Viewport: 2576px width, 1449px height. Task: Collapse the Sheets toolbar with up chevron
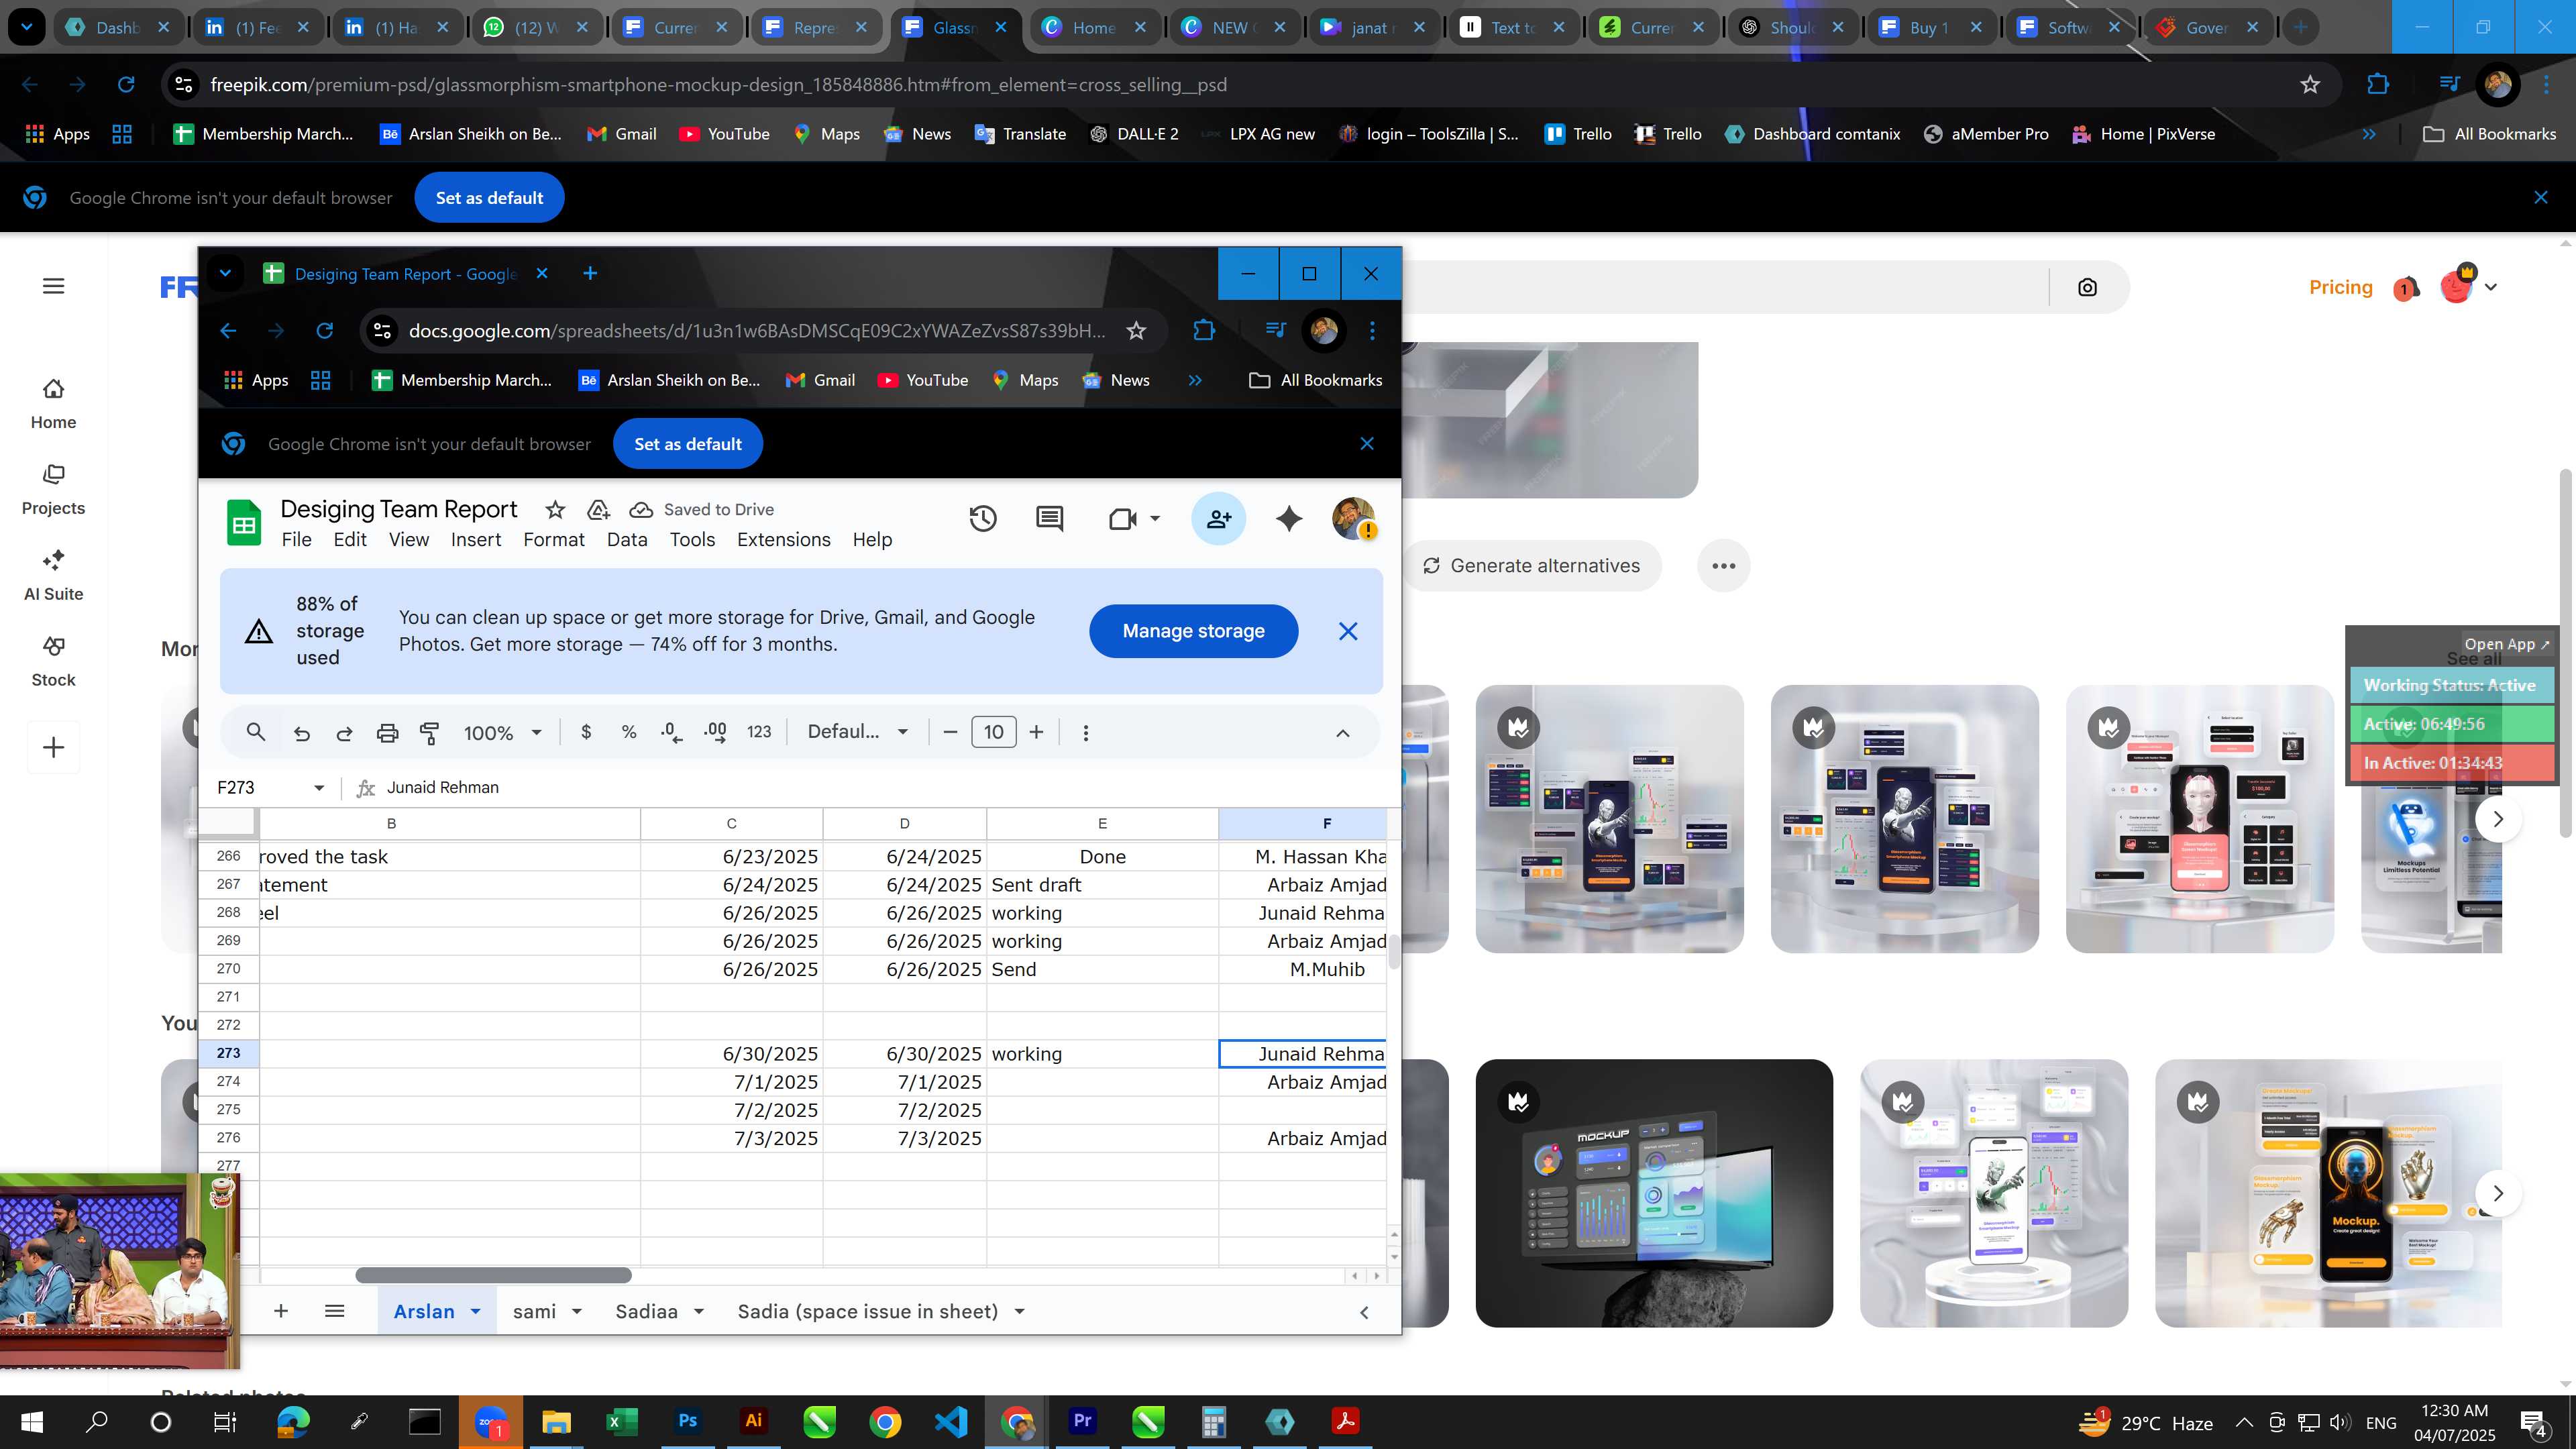[1343, 733]
